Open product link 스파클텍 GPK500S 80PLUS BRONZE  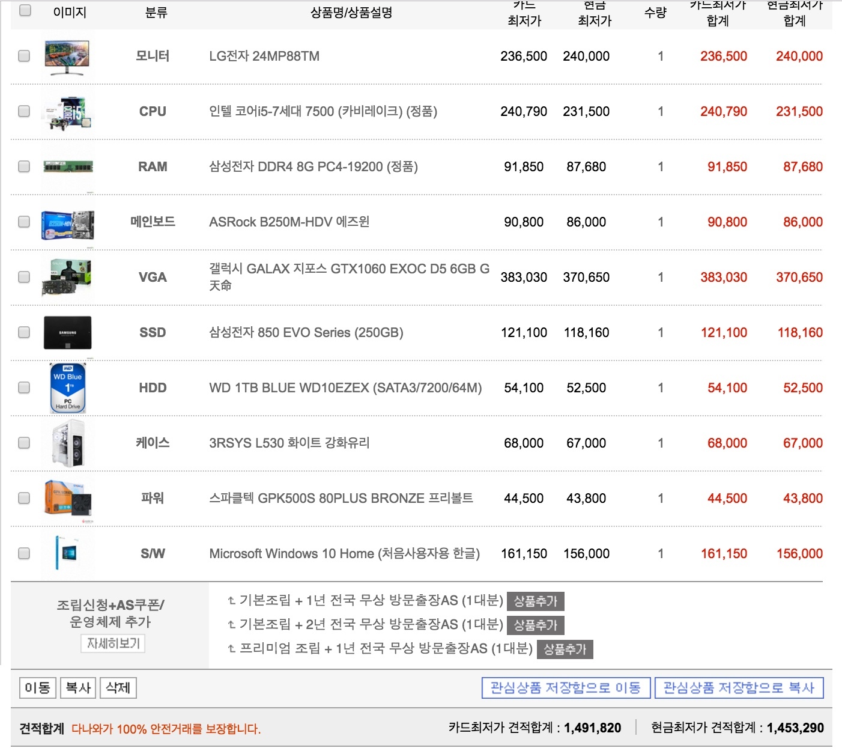point(341,498)
